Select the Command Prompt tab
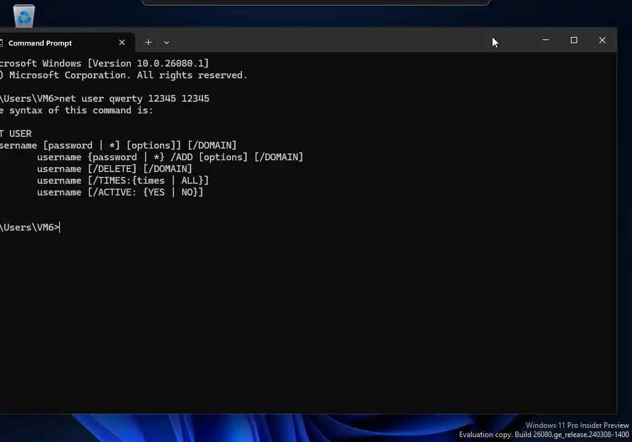632x442 pixels. pos(67,43)
